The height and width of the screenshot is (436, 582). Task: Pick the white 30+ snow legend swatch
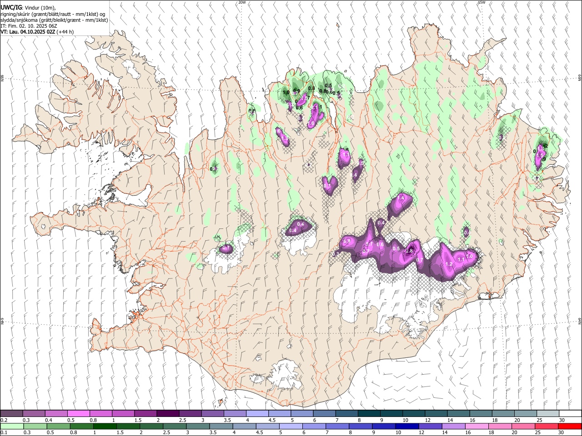pos(570,414)
